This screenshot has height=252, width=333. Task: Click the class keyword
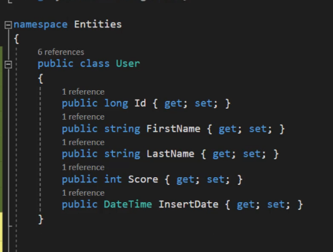pos(95,63)
